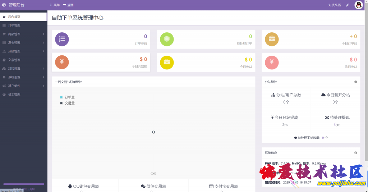The width and height of the screenshot is (368, 192).
Task: Click the 返回 back button
Action: tap(68, 5)
